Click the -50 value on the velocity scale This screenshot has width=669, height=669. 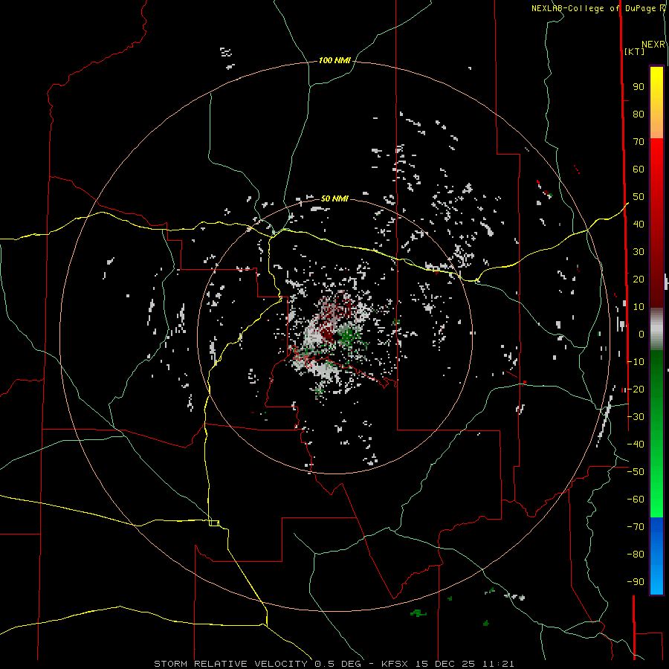(x=636, y=472)
